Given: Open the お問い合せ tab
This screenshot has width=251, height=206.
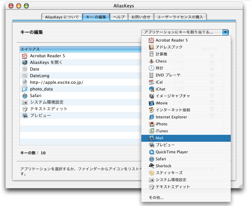Looking at the screenshot, I should point(141,17).
